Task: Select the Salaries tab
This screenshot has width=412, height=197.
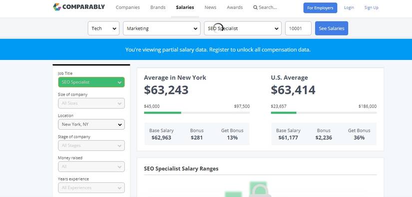Action: tap(185, 7)
